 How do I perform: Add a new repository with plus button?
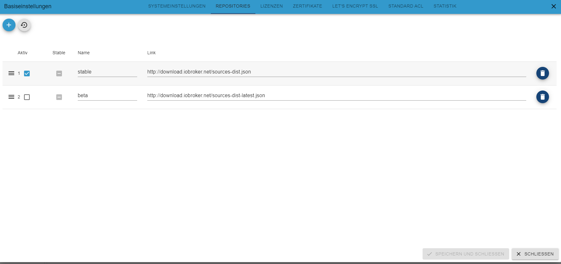[9, 25]
